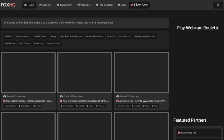Select the Jazmine Cruz performer tag
This screenshot has height=140, width=224.
pos(124,106)
